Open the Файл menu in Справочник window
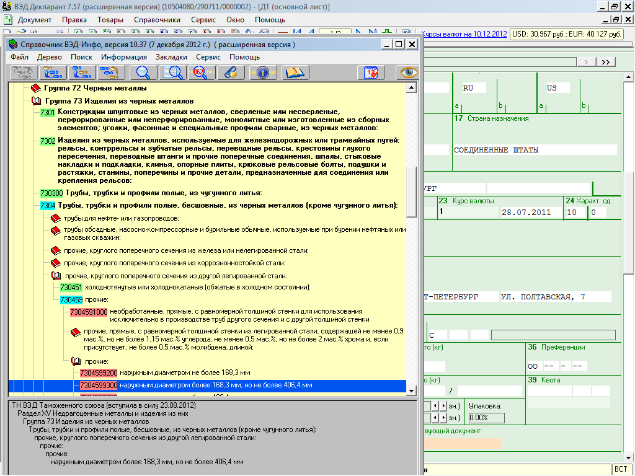Screen dimensions: 635x476 (19, 57)
